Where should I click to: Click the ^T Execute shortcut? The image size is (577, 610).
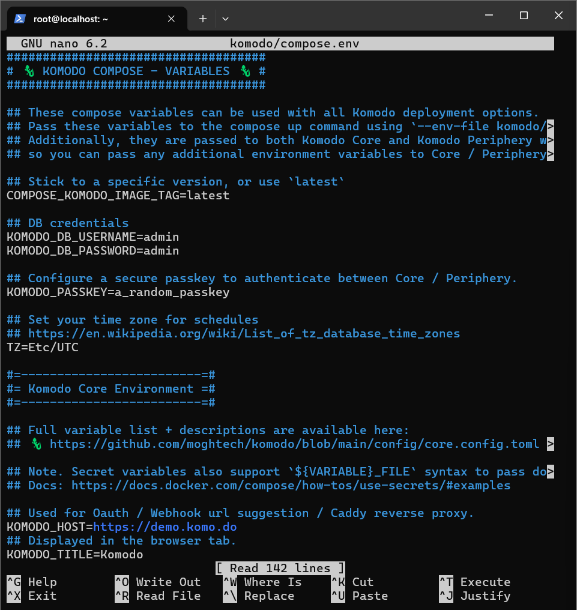(x=475, y=582)
